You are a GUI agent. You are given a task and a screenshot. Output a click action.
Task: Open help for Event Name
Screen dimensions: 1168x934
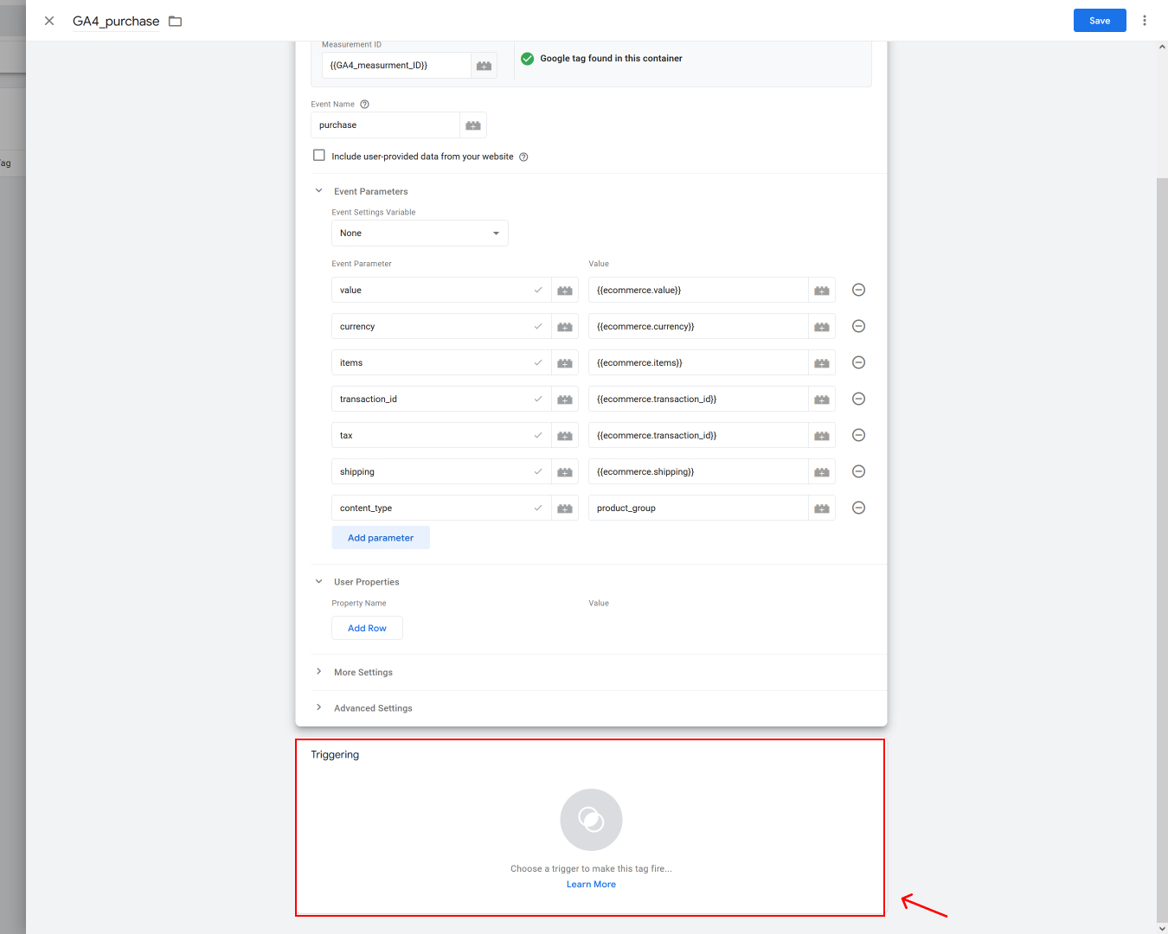point(364,105)
